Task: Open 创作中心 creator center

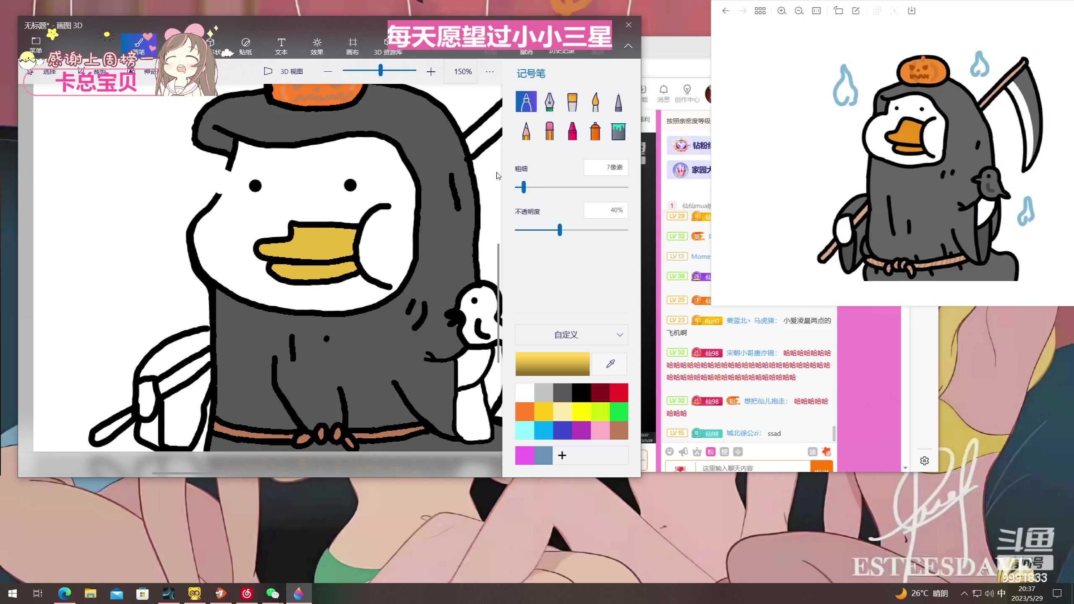Action: point(687,94)
